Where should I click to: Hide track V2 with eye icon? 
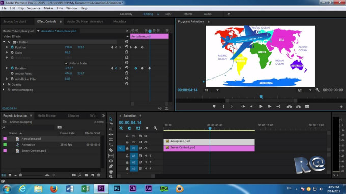coord(146,142)
